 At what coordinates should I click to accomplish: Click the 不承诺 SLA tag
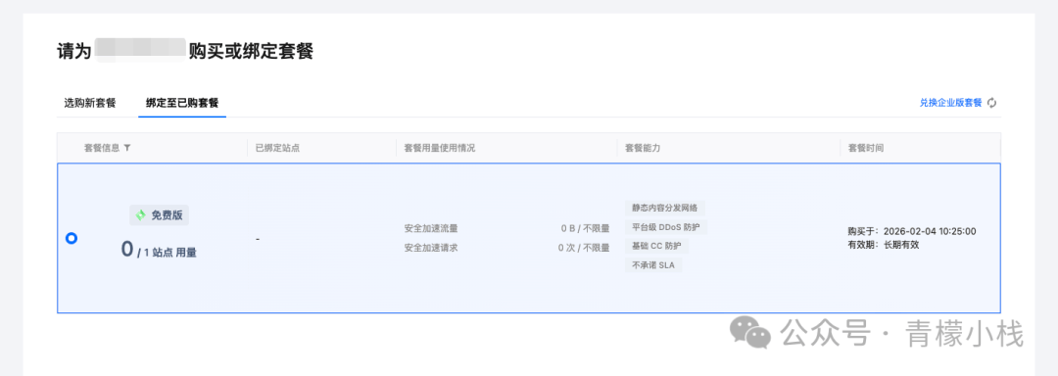point(653,264)
